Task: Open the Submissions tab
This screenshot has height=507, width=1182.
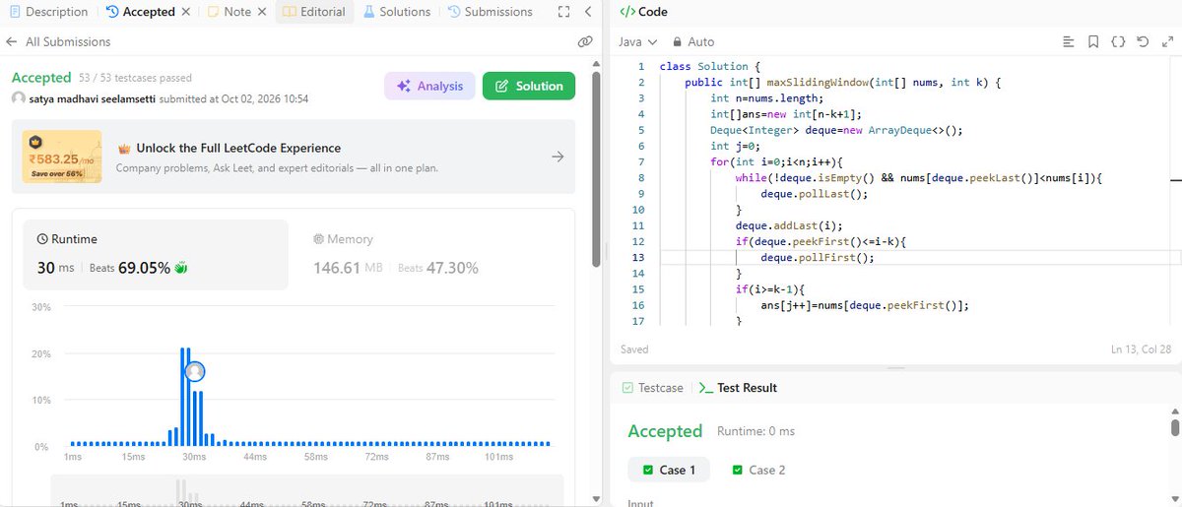Action: tap(490, 12)
